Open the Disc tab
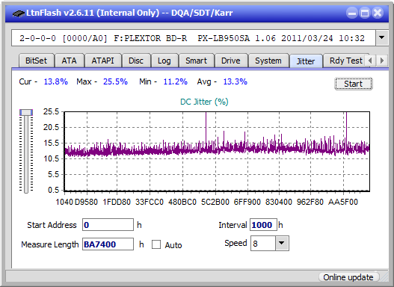 (135, 61)
